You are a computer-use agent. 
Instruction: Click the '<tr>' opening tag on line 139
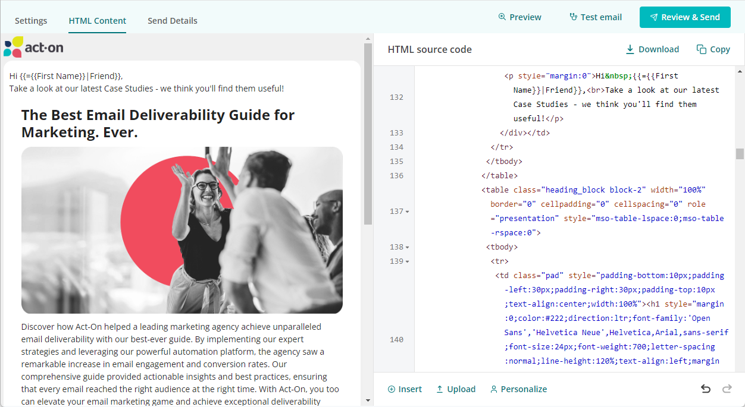click(499, 261)
